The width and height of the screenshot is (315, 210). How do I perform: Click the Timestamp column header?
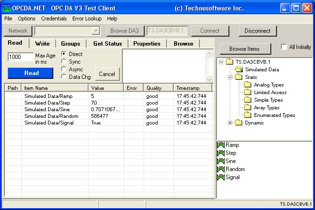[193, 88]
